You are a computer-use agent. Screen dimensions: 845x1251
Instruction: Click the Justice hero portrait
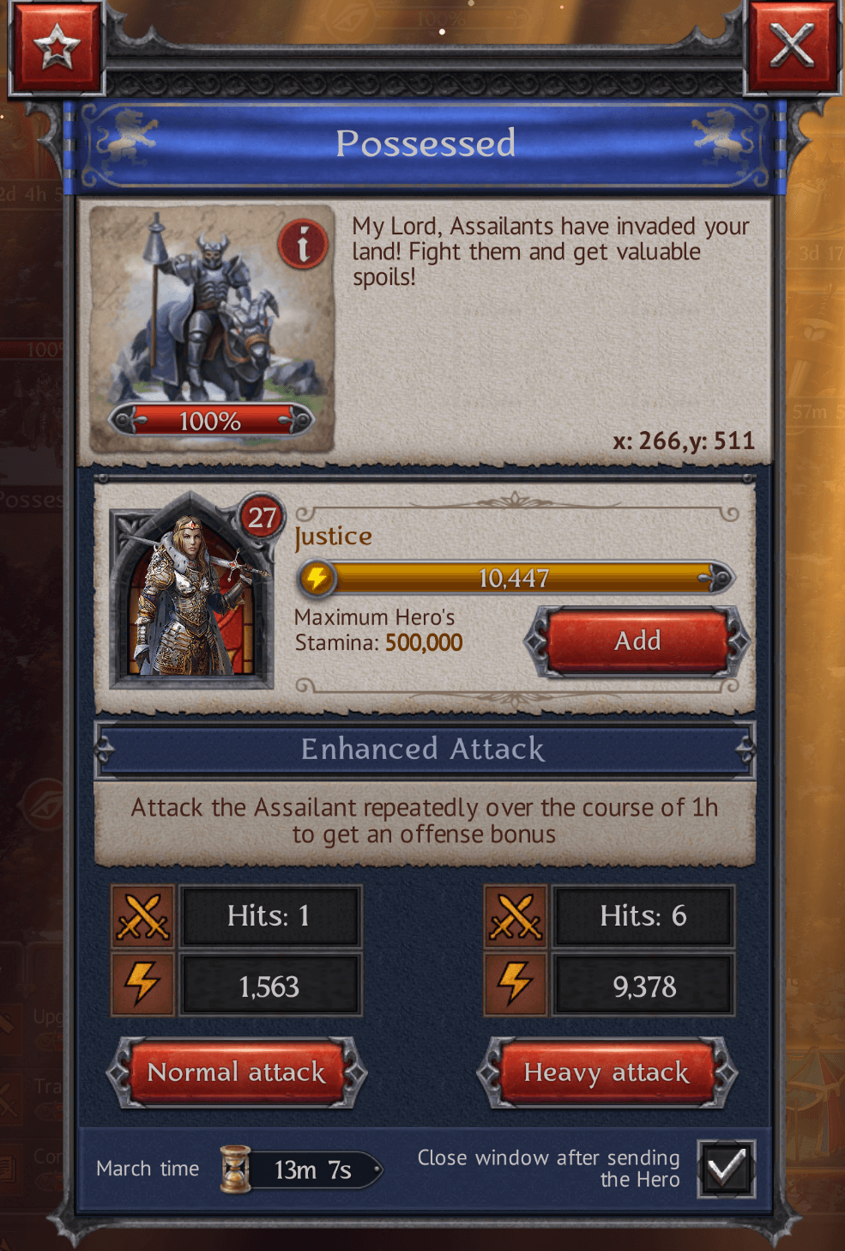[192, 592]
